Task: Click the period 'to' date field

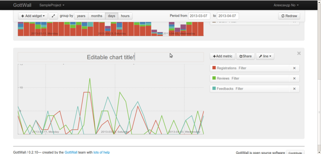Action: [x=228, y=16]
